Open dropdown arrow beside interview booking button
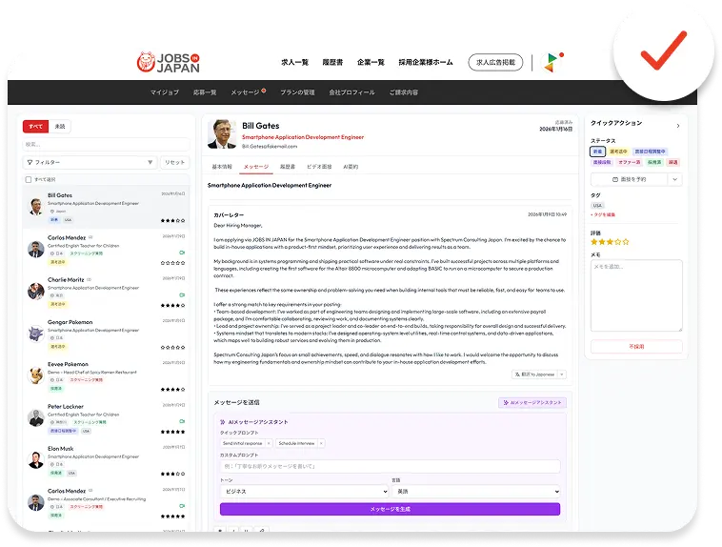The height and width of the screenshot is (547, 722). point(674,179)
